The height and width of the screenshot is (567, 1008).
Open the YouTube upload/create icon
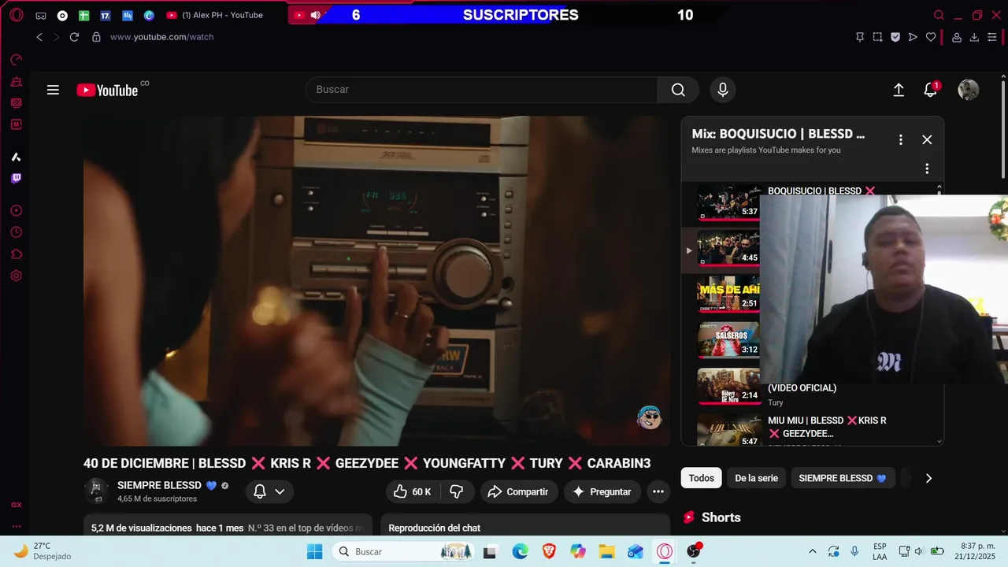(899, 90)
